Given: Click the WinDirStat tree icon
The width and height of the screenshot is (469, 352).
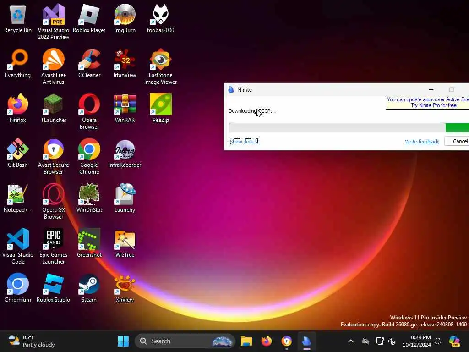Looking at the screenshot, I should pyautogui.click(x=89, y=198).
